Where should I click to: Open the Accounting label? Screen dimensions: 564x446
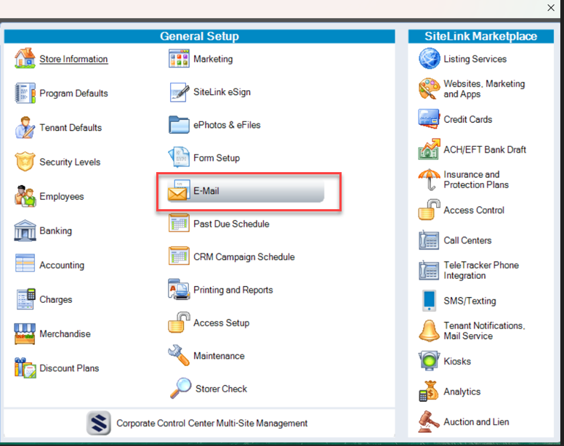pyautogui.click(x=62, y=265)
